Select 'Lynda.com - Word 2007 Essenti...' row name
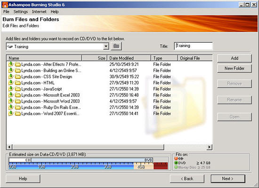Screen dimensions: 259x188 point(50,114)
